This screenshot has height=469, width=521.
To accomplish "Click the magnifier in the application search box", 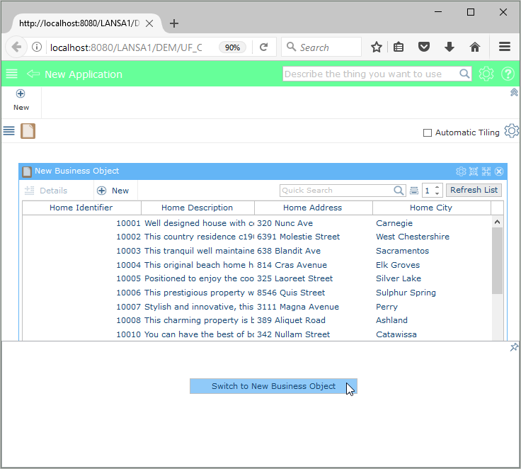I will (x=464, y=74).
